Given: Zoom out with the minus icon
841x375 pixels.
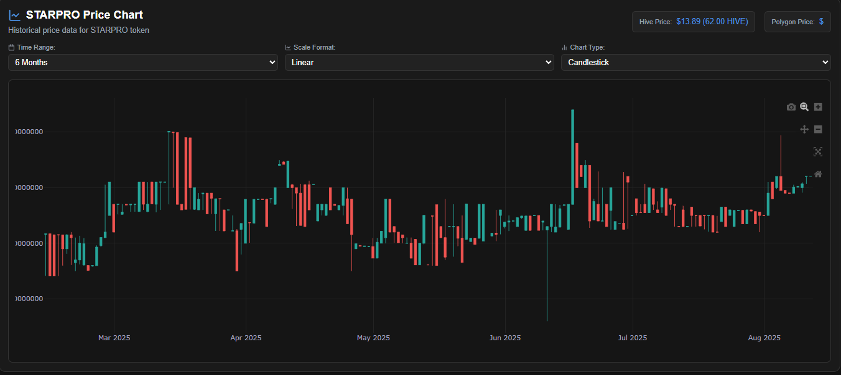Looking at the screenshot, I should (x=818, y=129).
